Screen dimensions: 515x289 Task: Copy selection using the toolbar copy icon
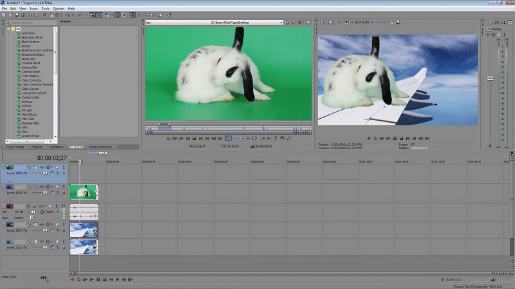51,15
